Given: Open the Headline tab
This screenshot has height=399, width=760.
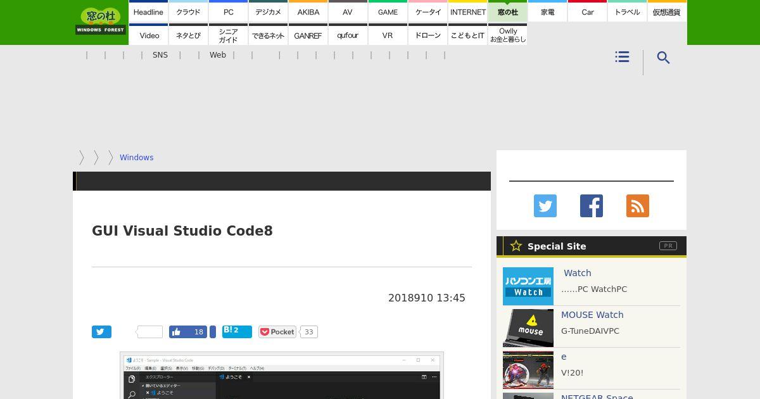Looking at the screenshot, I should pos(148,11).
